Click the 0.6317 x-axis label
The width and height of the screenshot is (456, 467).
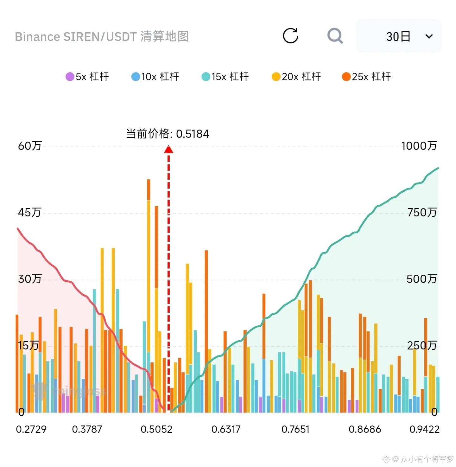[x=226, y=429]
